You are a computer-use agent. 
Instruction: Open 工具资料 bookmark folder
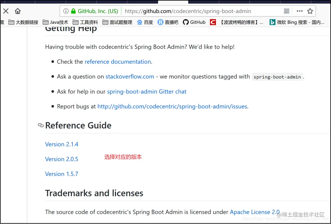click(85, 22)
